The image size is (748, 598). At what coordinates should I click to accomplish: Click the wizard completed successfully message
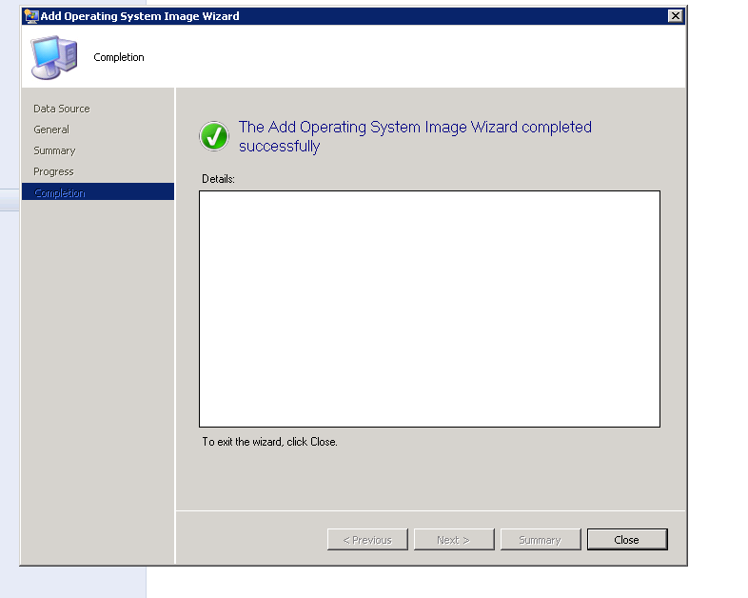click(x=414, y=136)
